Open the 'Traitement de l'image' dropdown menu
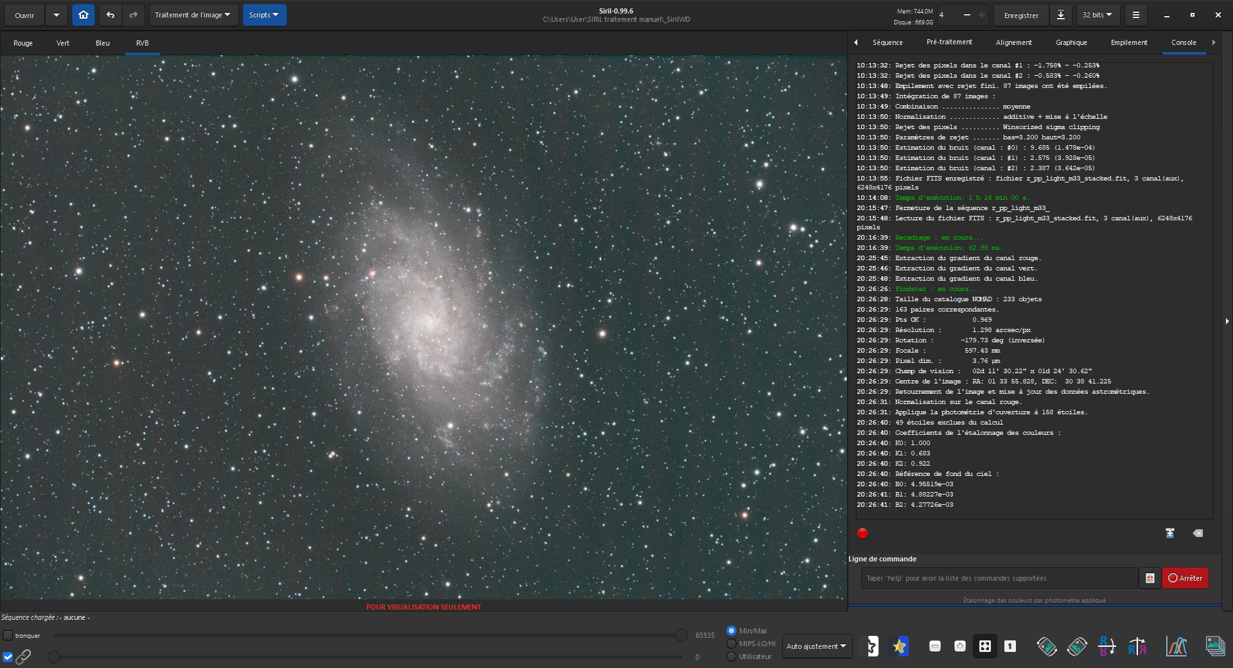 pos(193,15)
